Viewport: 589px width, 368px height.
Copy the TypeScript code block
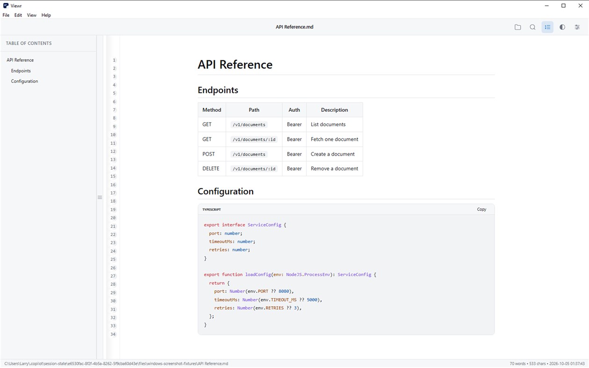[x=481, y=209]
